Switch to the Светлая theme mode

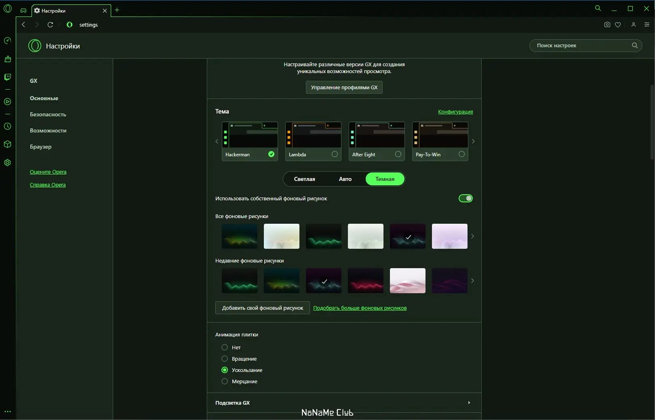(305, 179)
